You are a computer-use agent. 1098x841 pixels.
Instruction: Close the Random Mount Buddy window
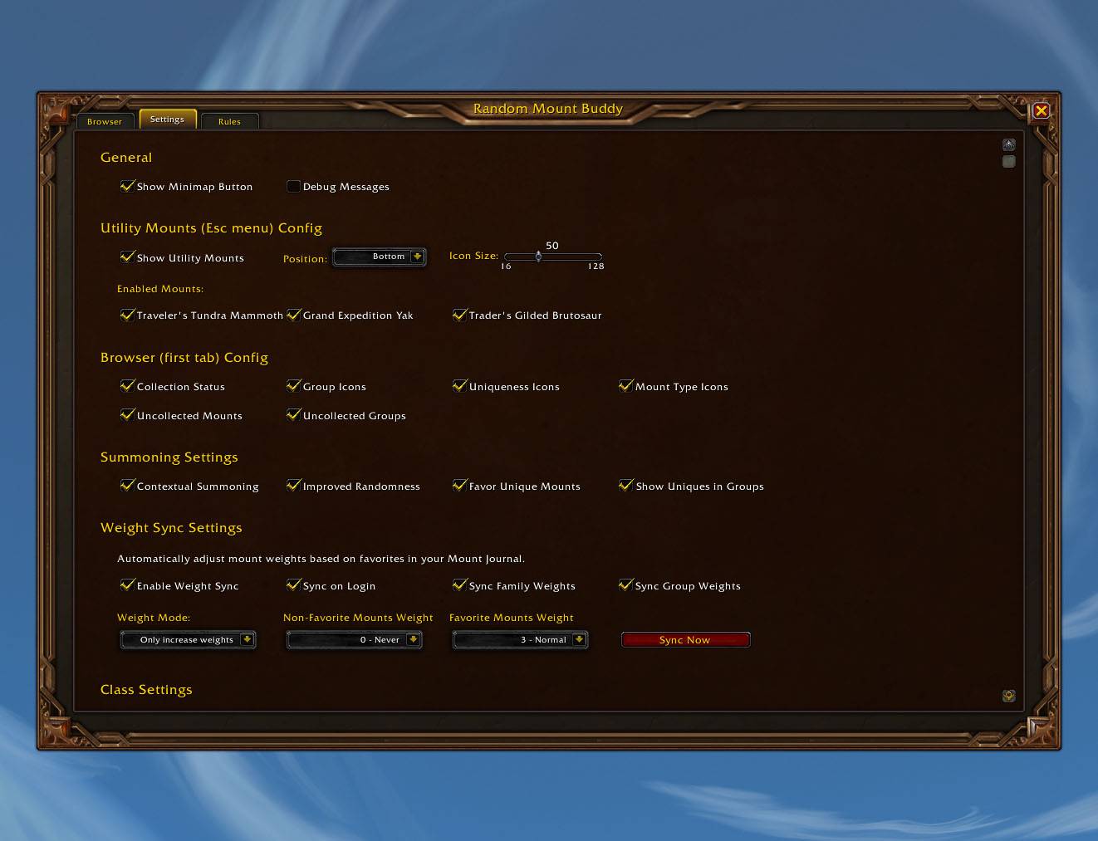pos(1041,110)
